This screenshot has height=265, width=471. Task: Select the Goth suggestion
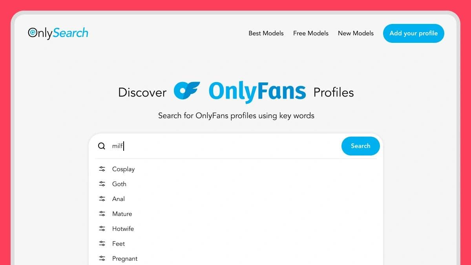pos(119,184)
